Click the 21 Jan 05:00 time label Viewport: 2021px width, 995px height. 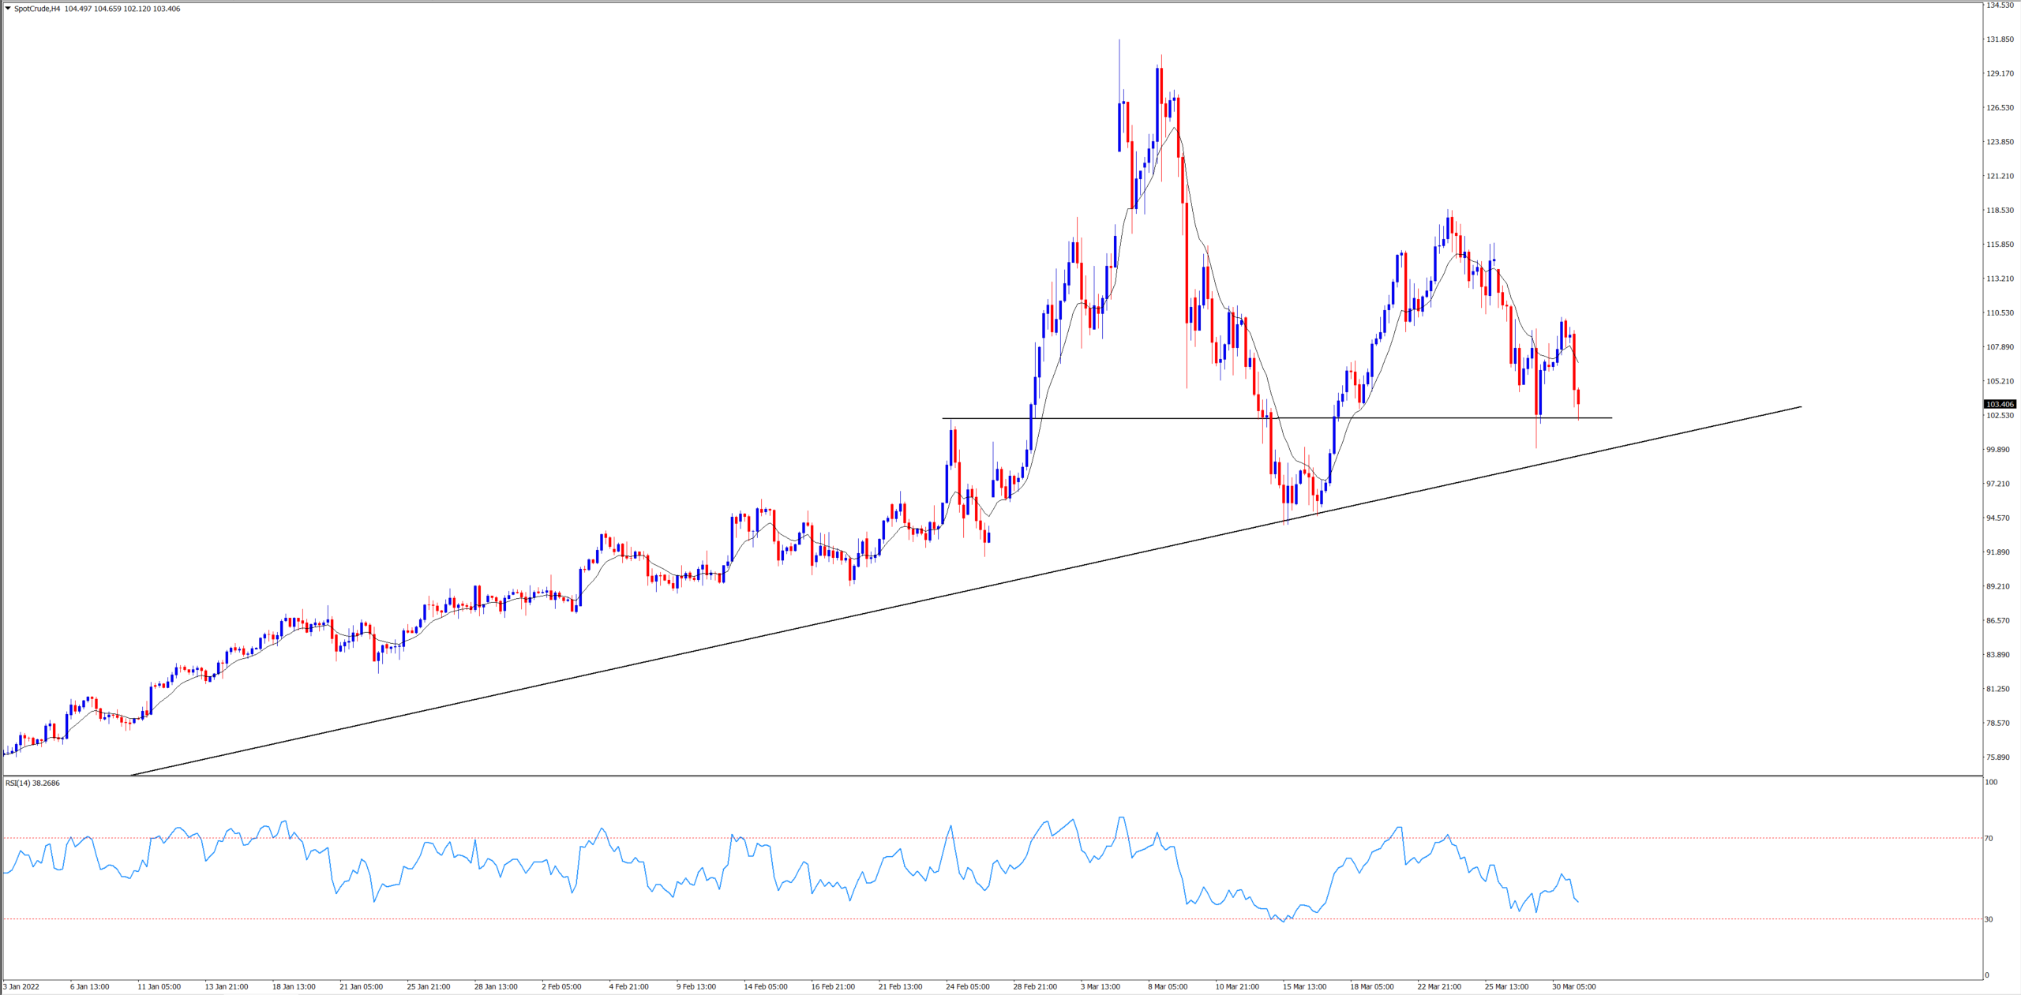[361, 986]
